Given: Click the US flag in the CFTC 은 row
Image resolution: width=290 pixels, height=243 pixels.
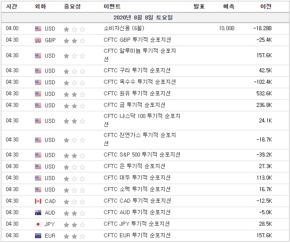Looking at the screenshot, I should point(38,166).
